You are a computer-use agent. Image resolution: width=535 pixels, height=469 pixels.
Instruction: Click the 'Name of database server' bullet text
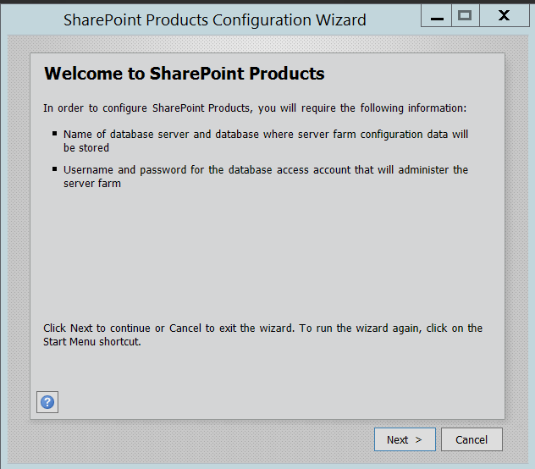pyautogui.click(x=266, y=141)
